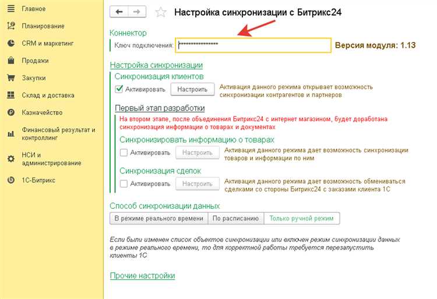
Task: Expand the Прочие настройки section
Action: pyautogui.click(x=142, y=276)
